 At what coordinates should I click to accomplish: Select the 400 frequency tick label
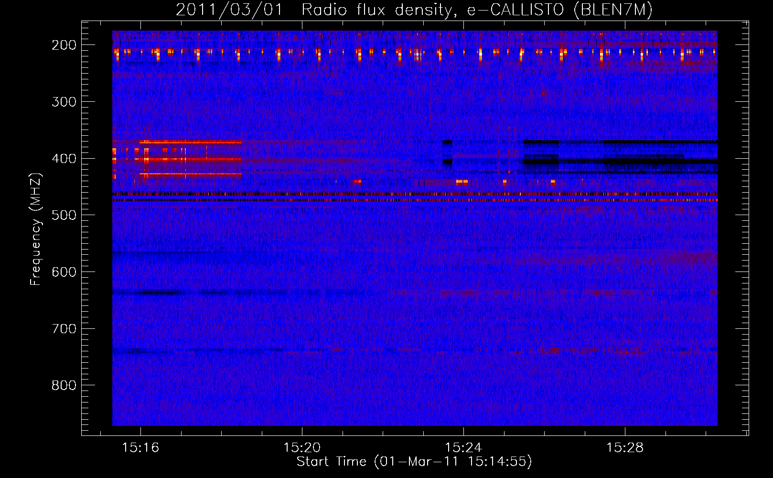64,158
